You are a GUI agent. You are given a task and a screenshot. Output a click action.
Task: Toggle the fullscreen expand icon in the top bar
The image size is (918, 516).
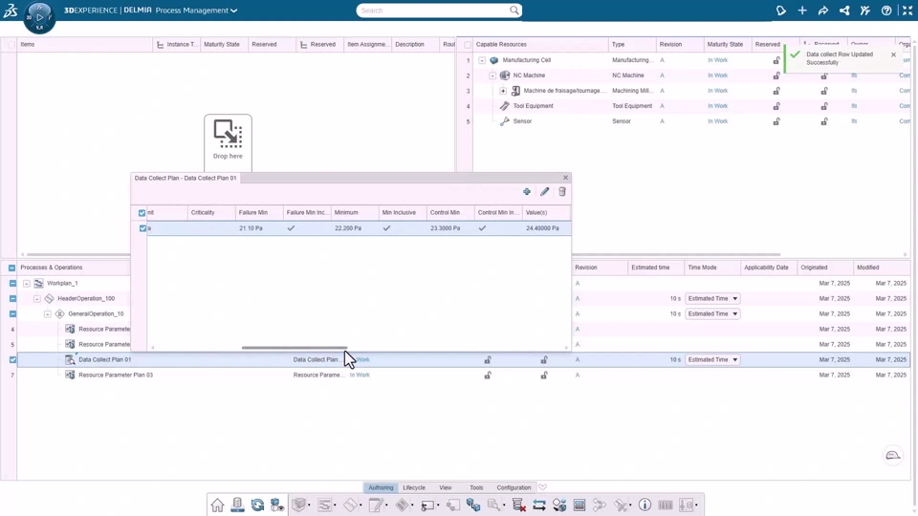click(907, 11)
